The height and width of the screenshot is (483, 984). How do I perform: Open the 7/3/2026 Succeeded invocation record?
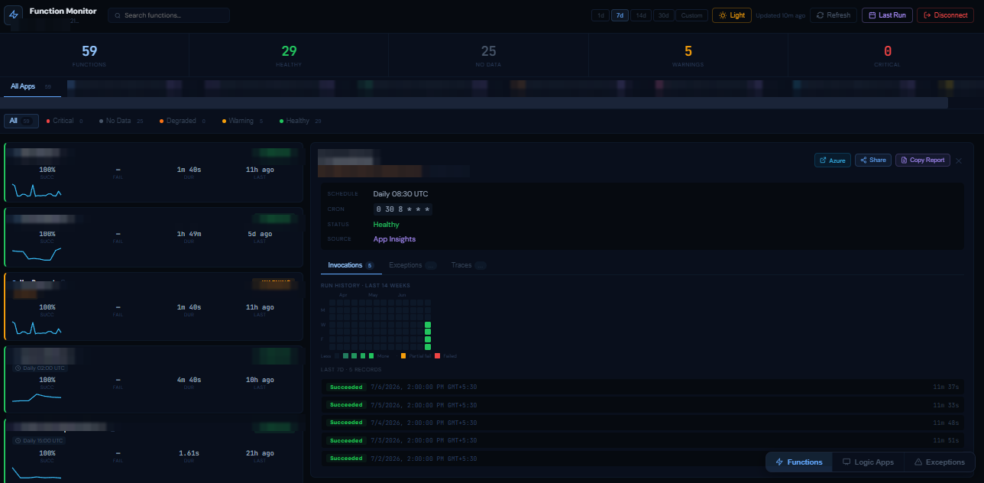[x=642, y=440]
